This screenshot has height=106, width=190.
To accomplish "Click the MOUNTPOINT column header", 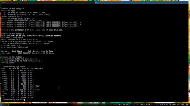I will point(39,69).
